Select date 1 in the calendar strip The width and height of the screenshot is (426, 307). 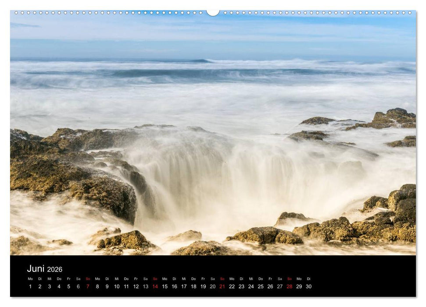pos(29,286)
